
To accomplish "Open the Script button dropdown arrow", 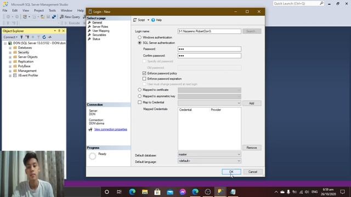I will click(148, 20).
